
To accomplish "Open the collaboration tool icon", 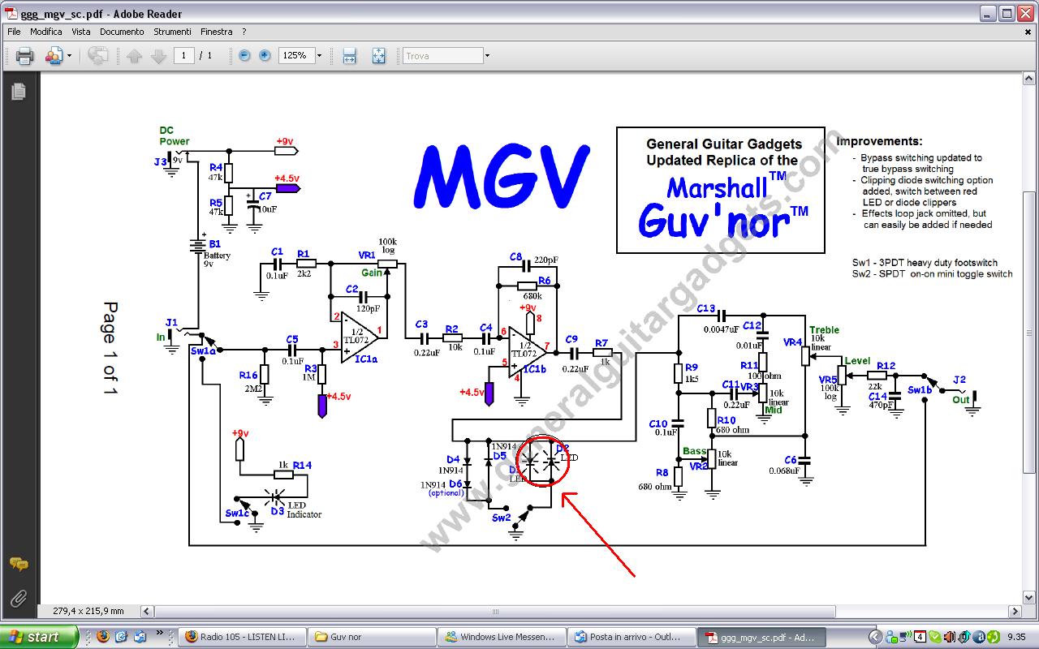I will point(54,56).
